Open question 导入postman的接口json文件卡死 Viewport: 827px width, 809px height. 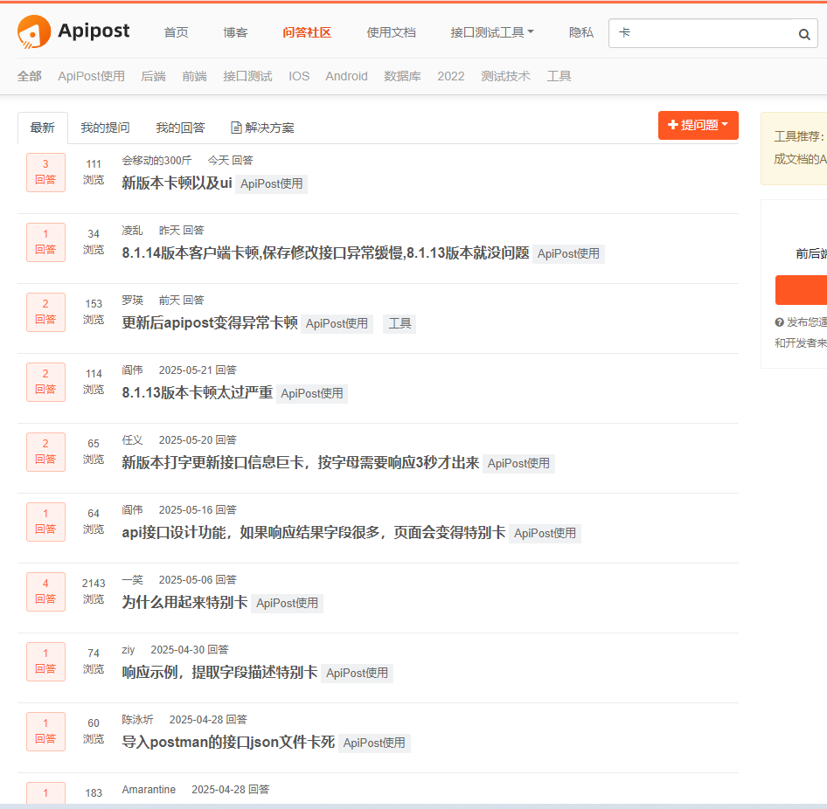(x=228, y=742)
